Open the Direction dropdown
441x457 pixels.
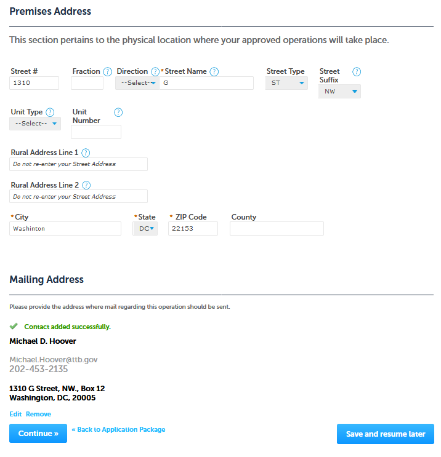[137, 83]
